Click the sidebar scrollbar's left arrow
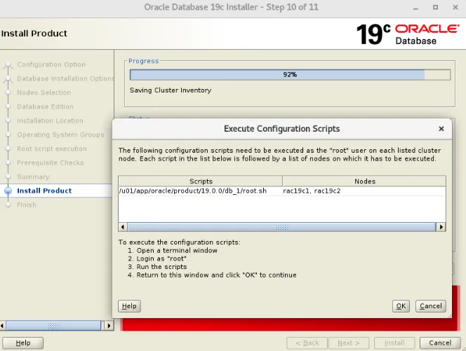Image resolution: width=466 pixels, height=351 pixels. 2,326
